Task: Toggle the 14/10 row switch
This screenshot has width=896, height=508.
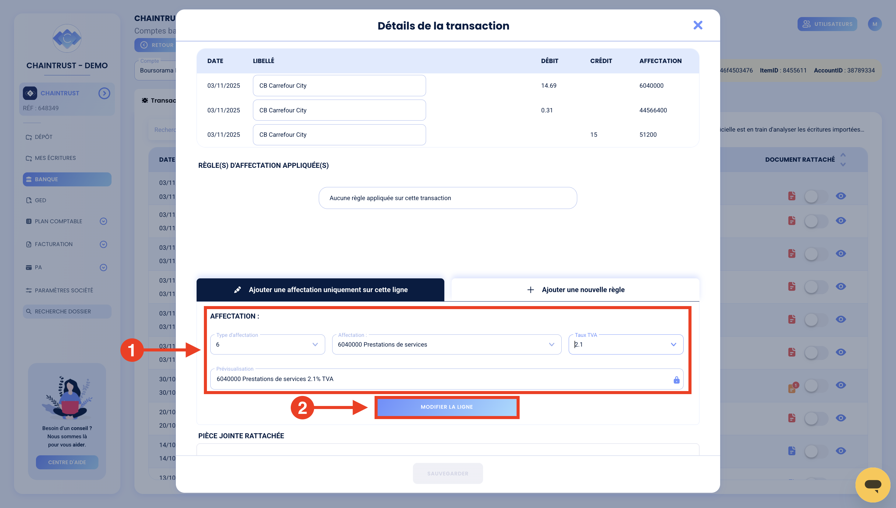Action: [816, 451]
